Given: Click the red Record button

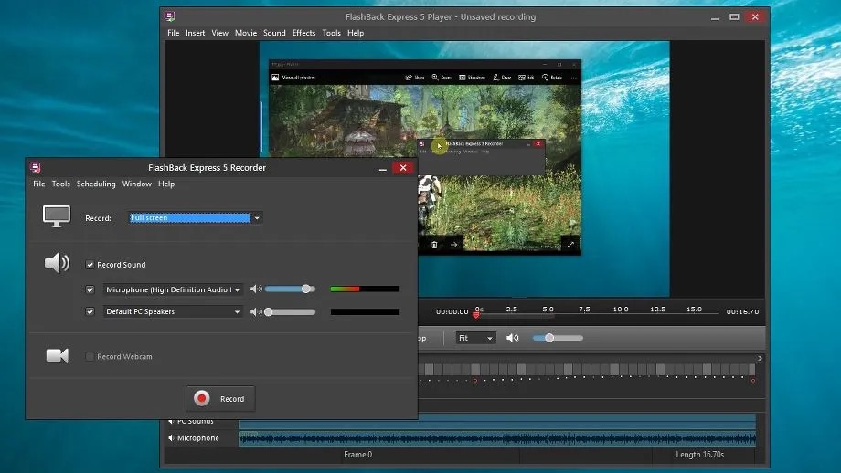Looking at the screenshot, I should pyautogui.click(x=220, y=398).
